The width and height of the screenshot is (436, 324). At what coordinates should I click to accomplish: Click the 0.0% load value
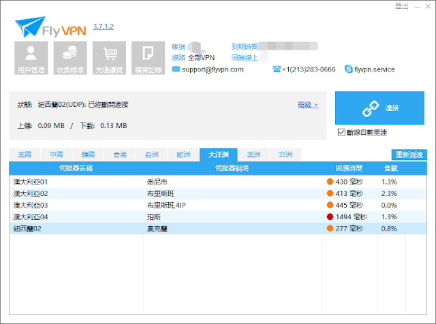(x=389, y=205)
